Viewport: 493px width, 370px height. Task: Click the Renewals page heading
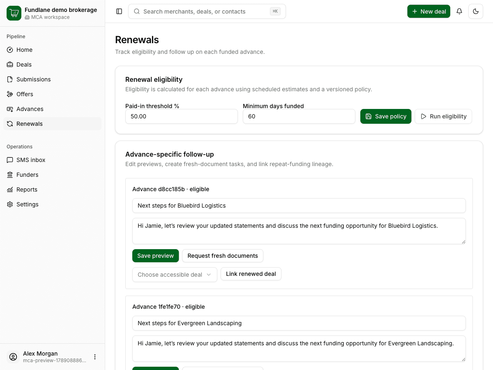(x=137, y=40)
